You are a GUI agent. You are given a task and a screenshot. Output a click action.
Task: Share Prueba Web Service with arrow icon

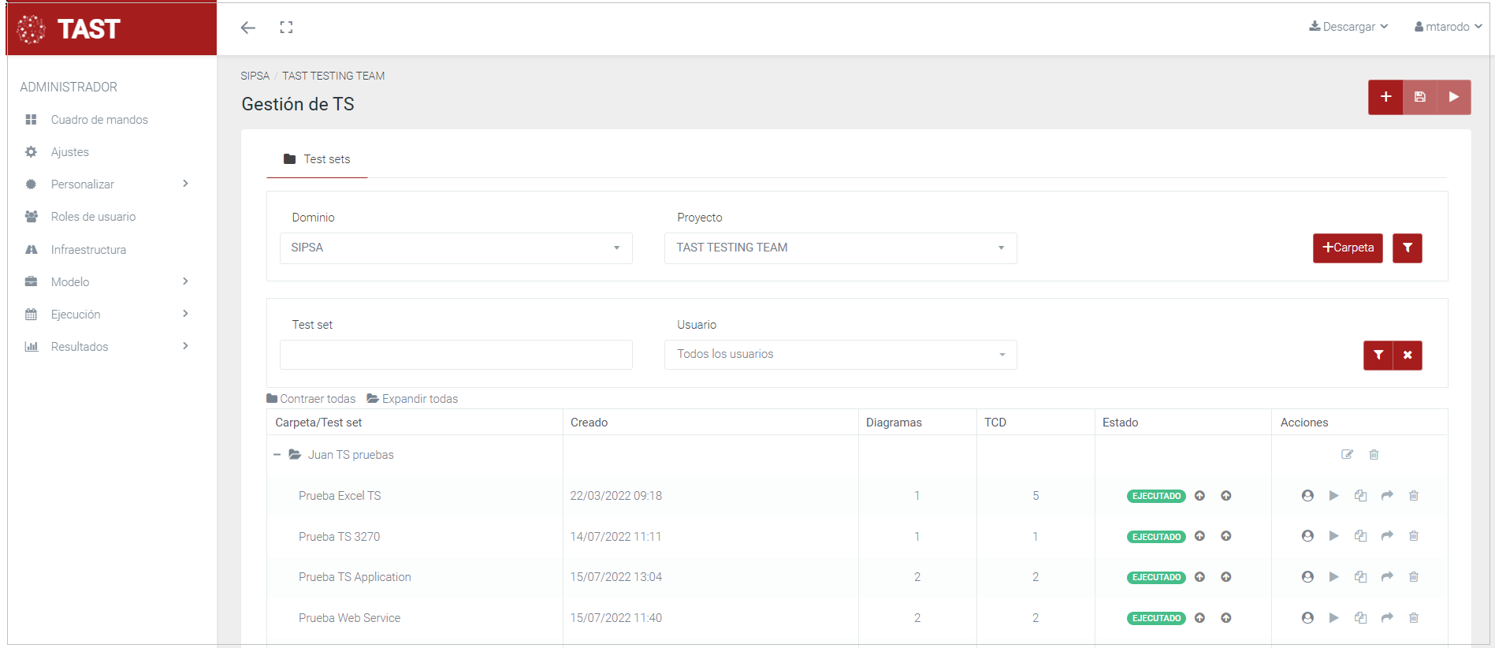pyautogui.click(x=1387, y=618)
